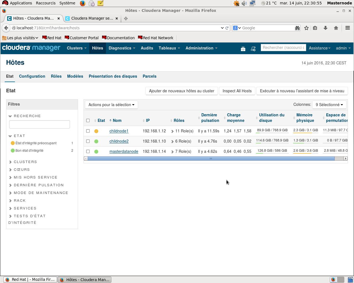Open the childnode2 host link
354x283 pixels.
119,141
